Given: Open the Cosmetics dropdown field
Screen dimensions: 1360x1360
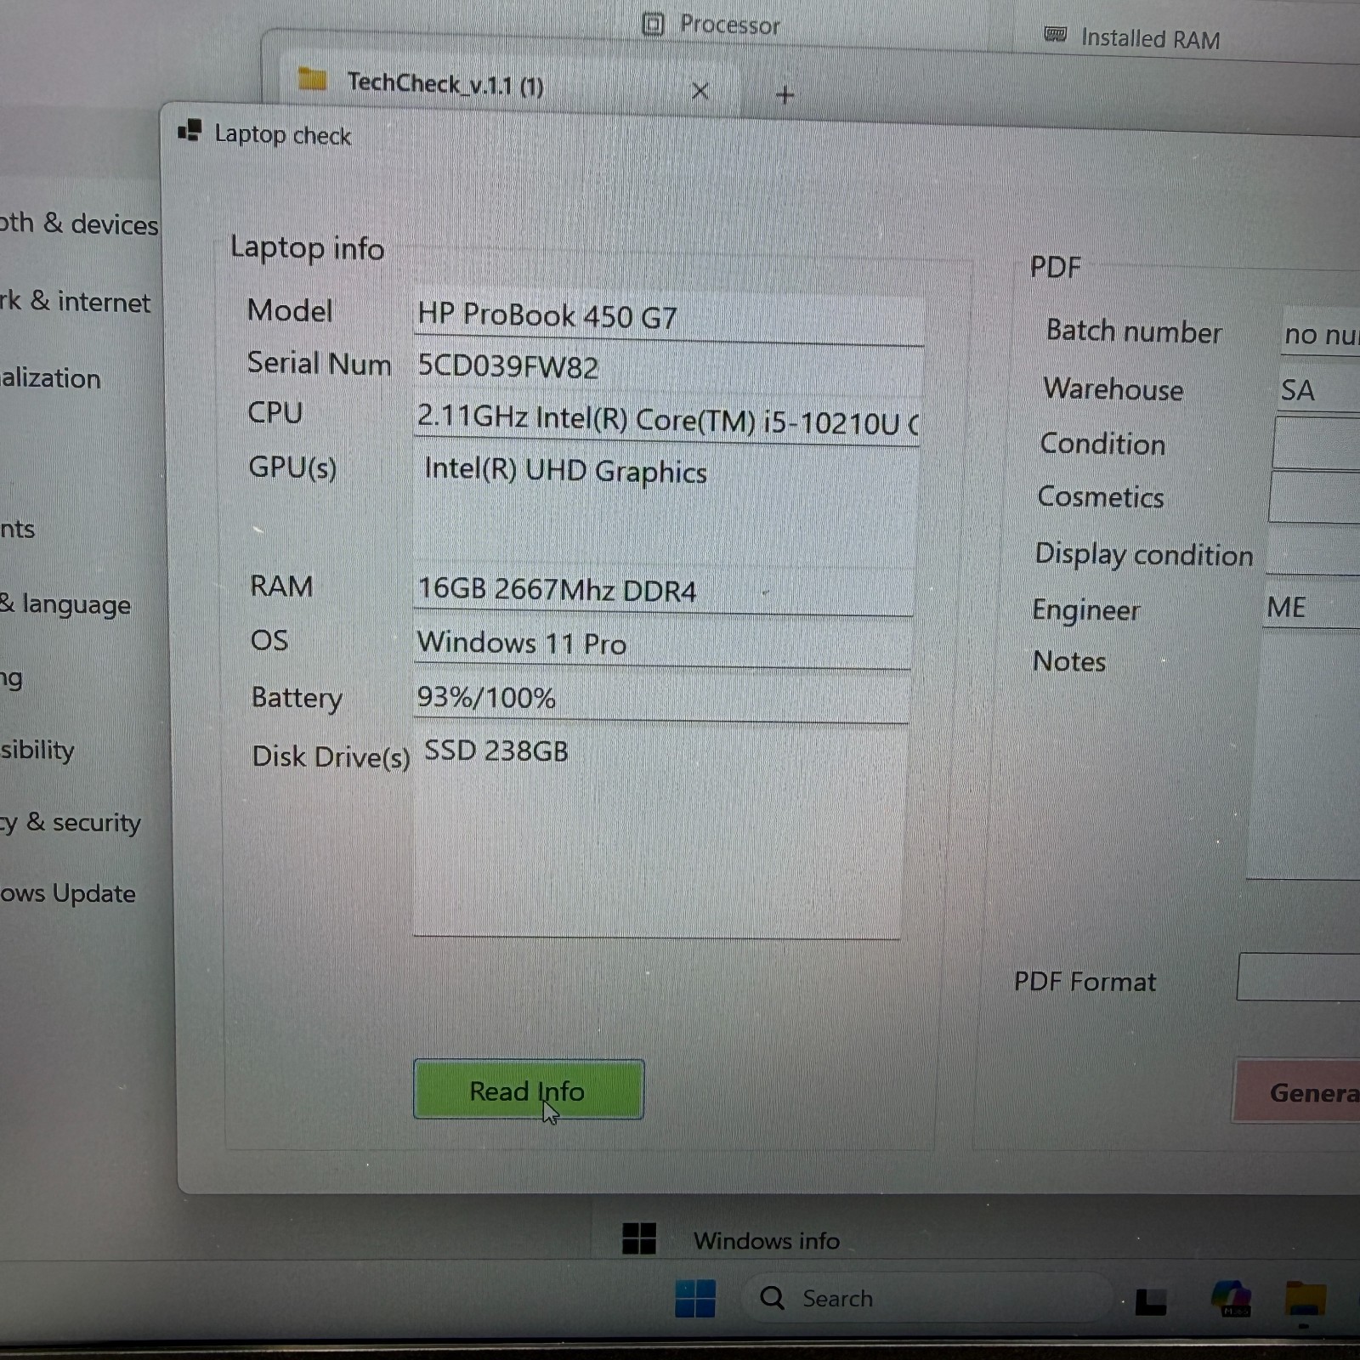Looking at the screenshot, I should [1314, 497].
